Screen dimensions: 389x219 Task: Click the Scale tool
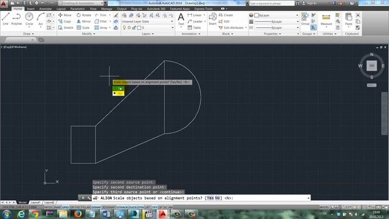click(83, 27)
